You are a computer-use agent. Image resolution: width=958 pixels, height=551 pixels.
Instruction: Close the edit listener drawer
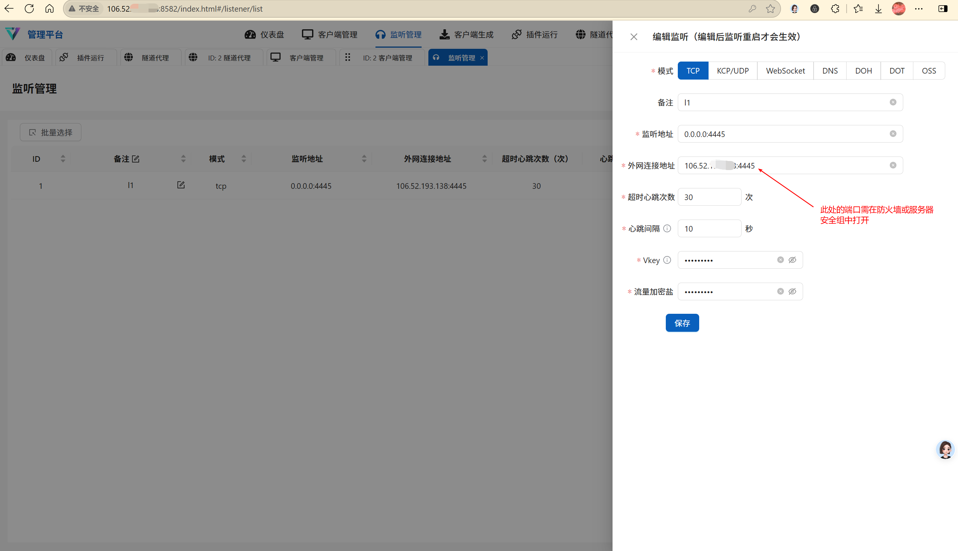click(634, 37)
